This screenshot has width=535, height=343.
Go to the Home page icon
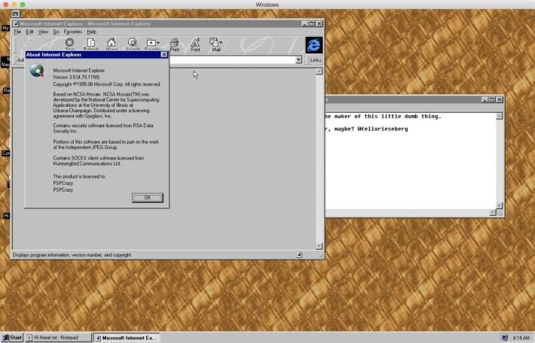pyautogui.click(x=112, y=43)
